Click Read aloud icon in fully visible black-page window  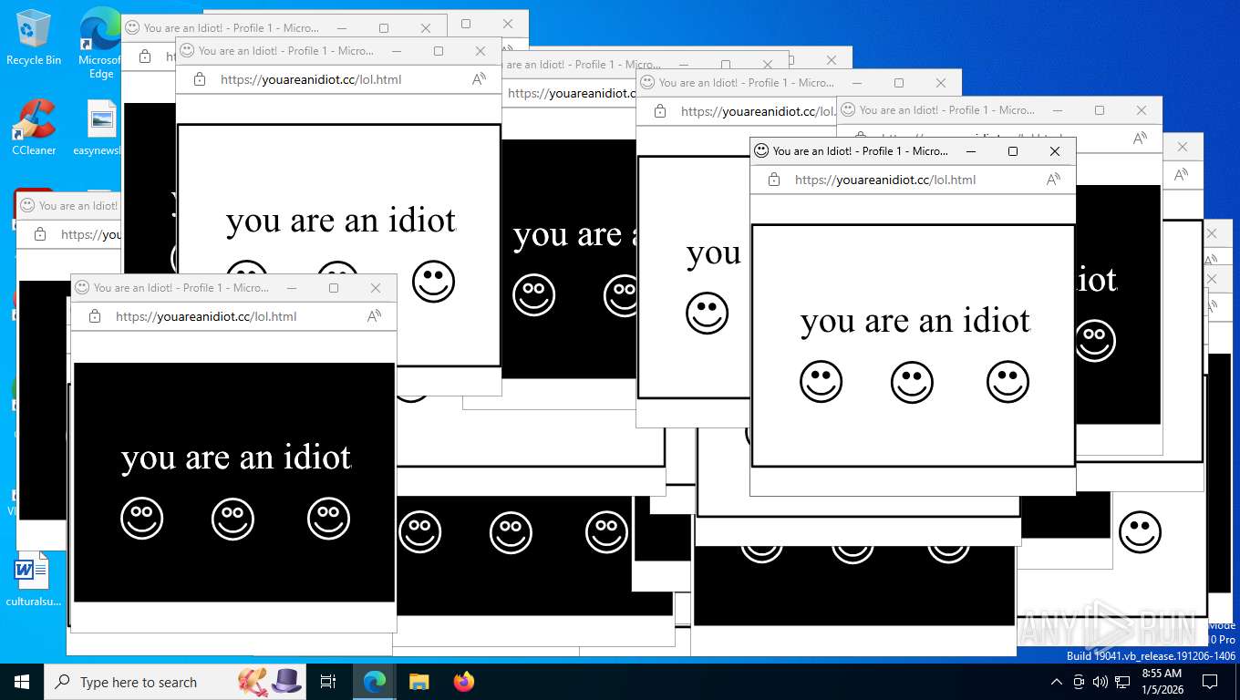tap(374, 316)
